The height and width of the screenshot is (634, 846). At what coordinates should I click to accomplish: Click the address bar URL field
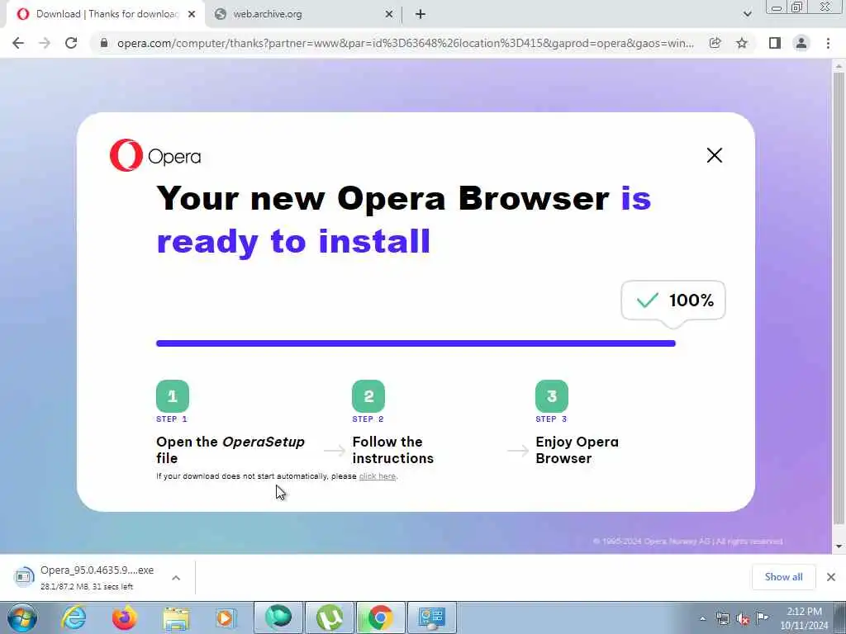tap(406, 43)
